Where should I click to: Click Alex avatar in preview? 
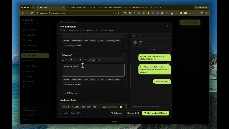[135, 43]
